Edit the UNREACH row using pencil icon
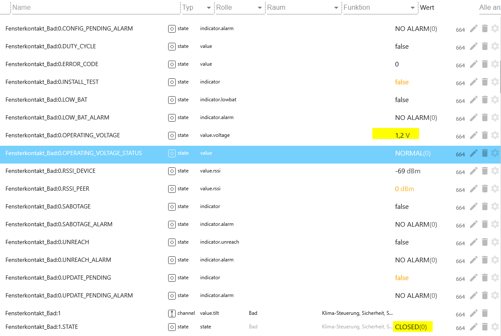The width and height of the screenshot is (501, 336). (x=474, y=242)
